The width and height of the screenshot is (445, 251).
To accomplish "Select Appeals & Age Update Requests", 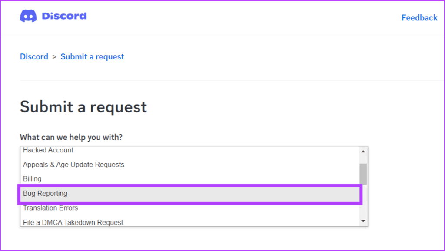I will (x=73, y=165).
